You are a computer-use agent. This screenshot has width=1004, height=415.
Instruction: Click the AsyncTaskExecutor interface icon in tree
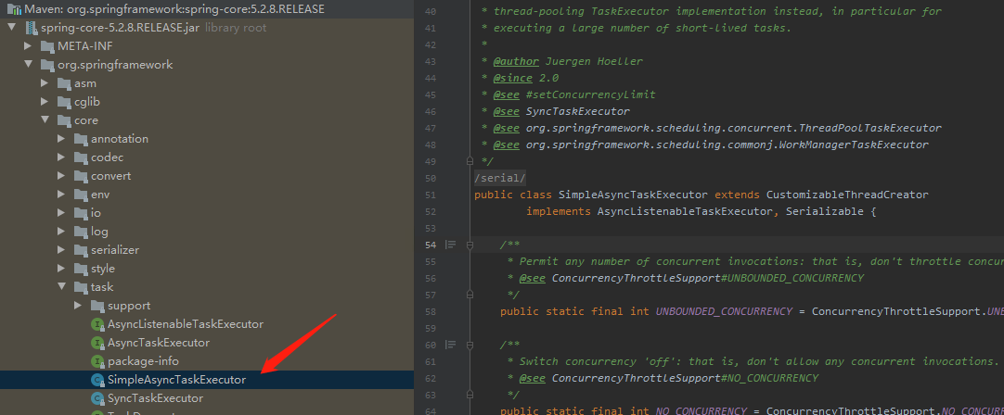click(x=97, y=343)
